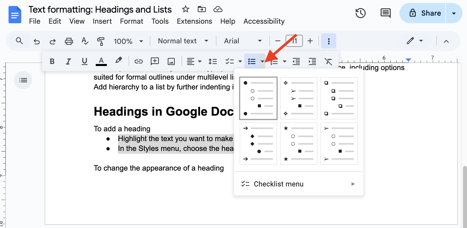Insert a link
The image size is (467, 228).
(x=138, y=61)
